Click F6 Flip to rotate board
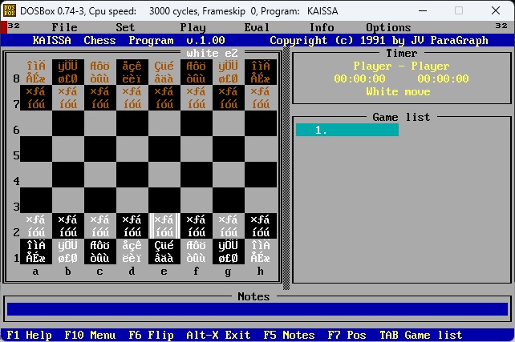This screenshot has height=342, width=515. 151,335
